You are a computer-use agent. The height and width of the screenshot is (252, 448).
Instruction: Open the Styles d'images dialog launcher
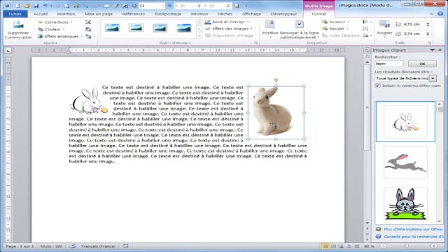tap(255, 43)
